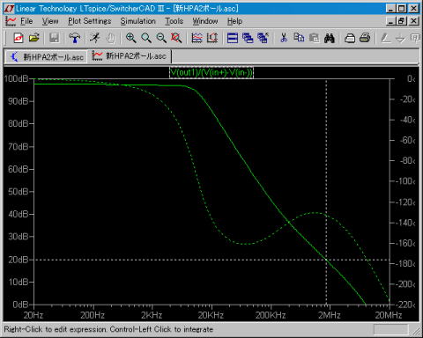Viewport: 423px width, 338px height.
Task: Click the 20dB left axis label
Action: (19, 260)
